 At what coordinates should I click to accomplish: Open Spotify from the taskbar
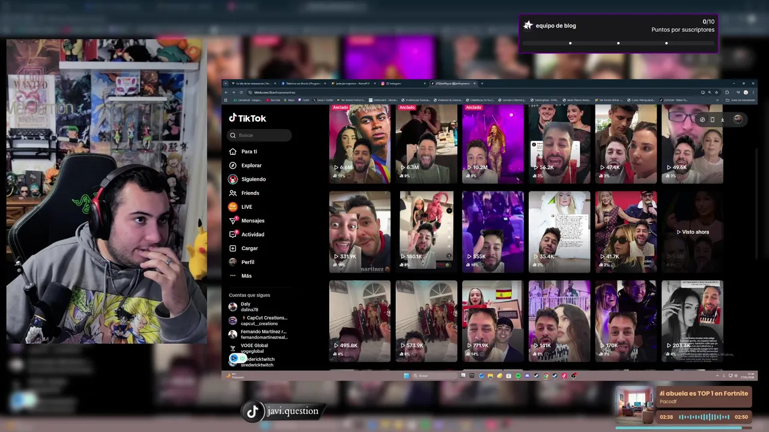518,376
